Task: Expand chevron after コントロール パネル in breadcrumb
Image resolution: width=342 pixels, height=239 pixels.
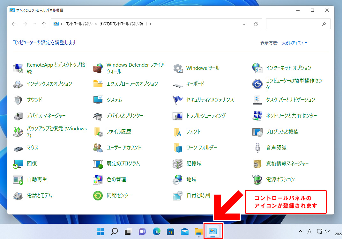Action: pos(96,24)
